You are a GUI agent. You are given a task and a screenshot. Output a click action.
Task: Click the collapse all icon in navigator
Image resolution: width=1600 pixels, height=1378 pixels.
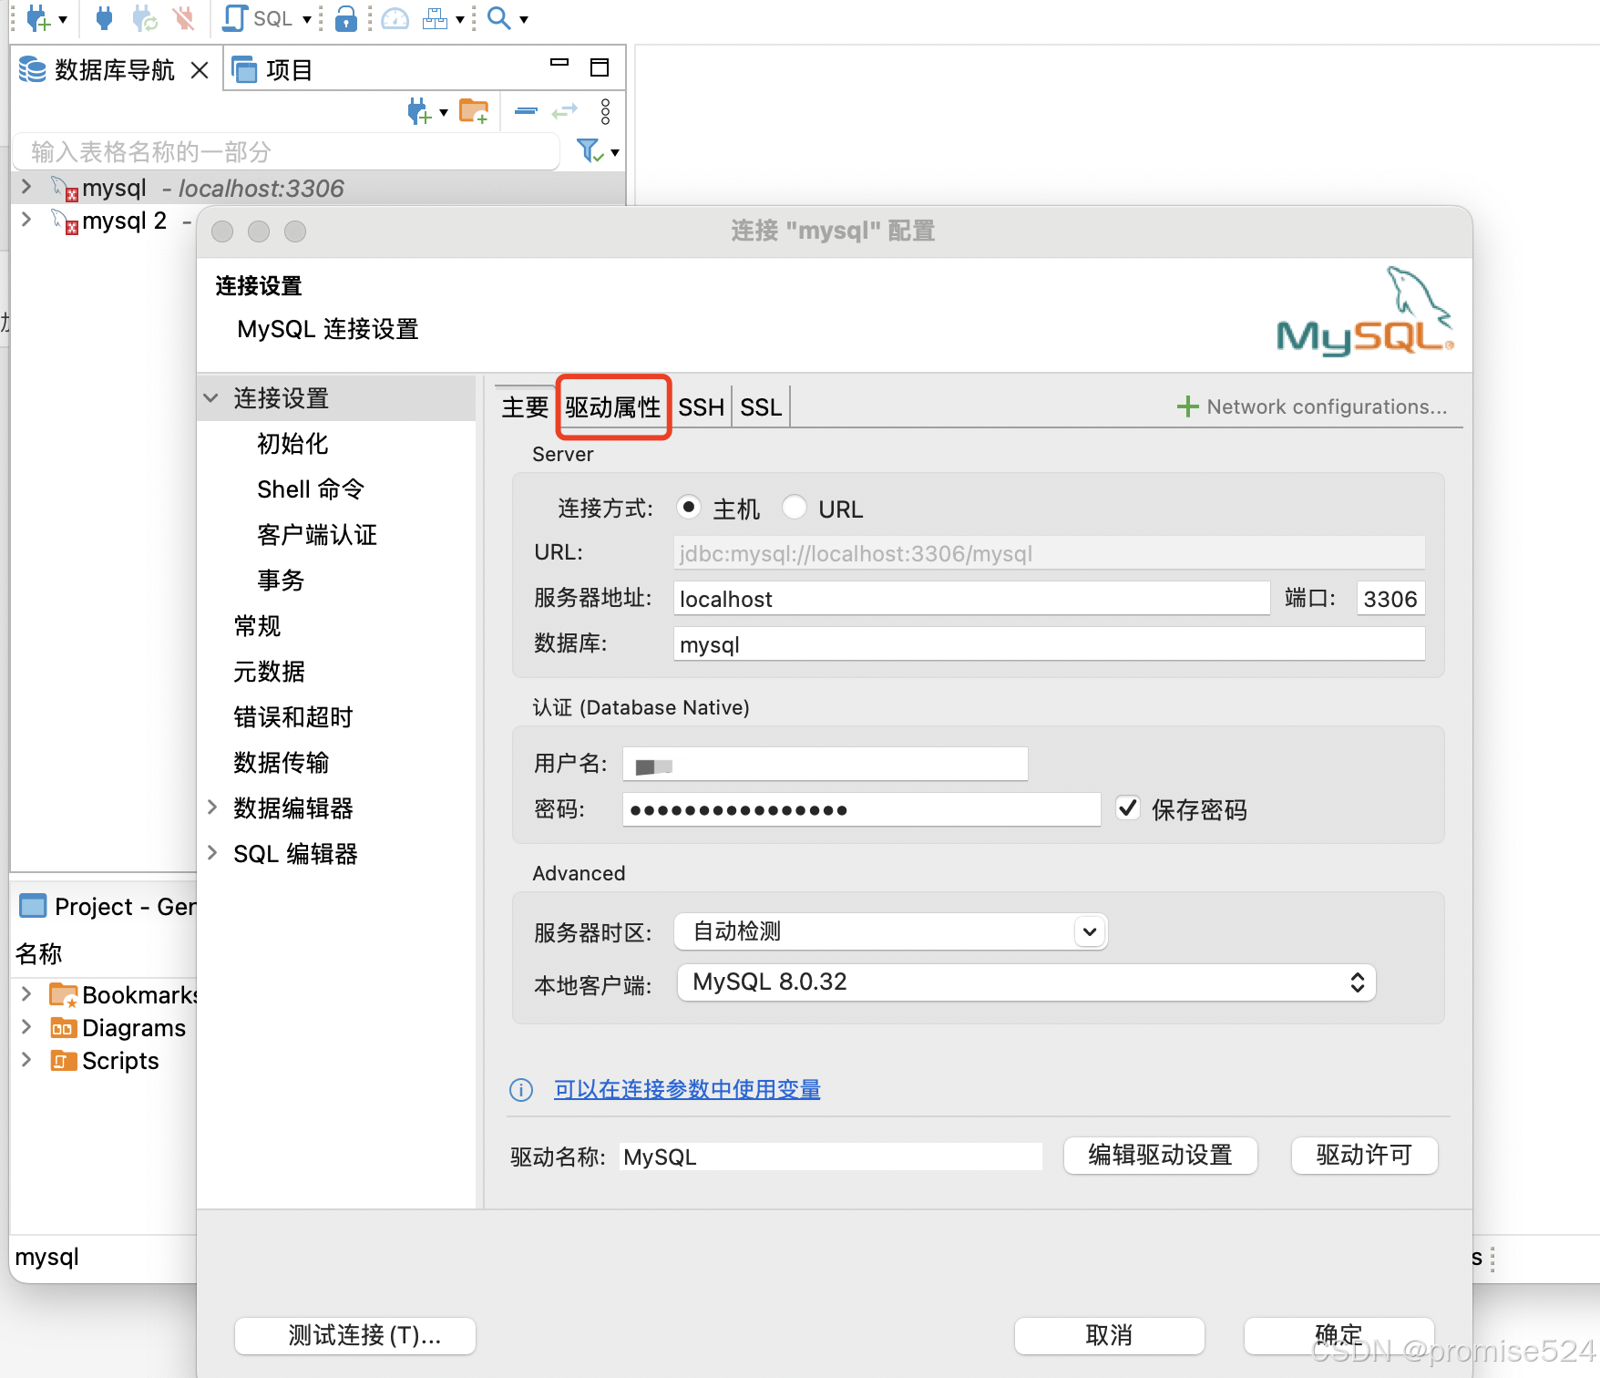(x=527, y=111)
